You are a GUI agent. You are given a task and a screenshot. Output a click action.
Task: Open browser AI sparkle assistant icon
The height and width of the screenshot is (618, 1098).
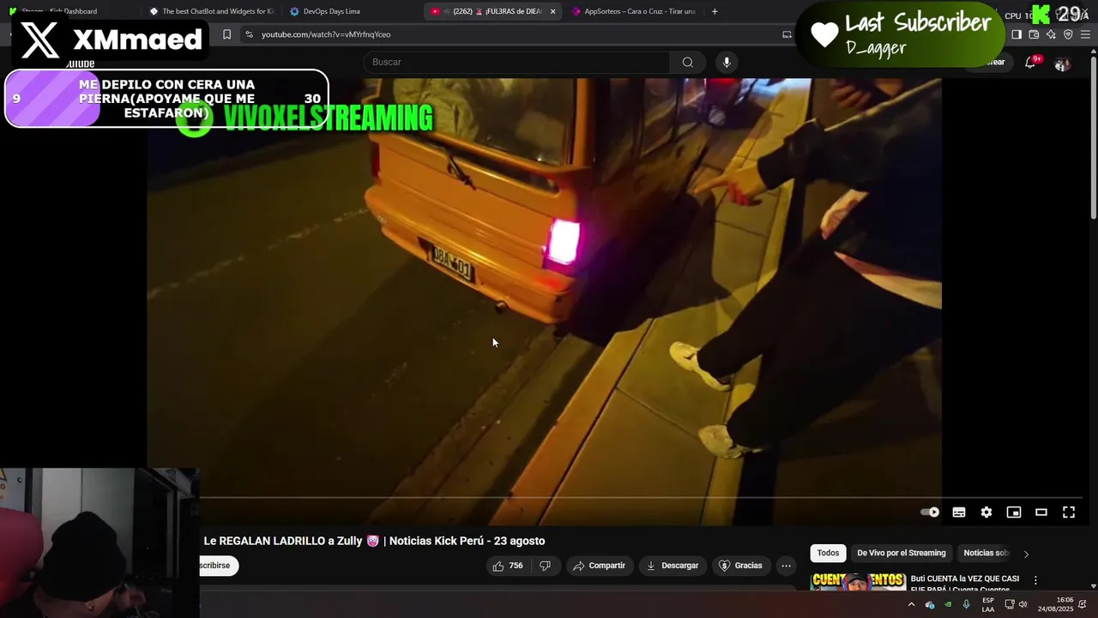[1051, 34]
